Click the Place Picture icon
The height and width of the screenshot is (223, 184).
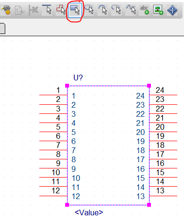coord(158,10)
